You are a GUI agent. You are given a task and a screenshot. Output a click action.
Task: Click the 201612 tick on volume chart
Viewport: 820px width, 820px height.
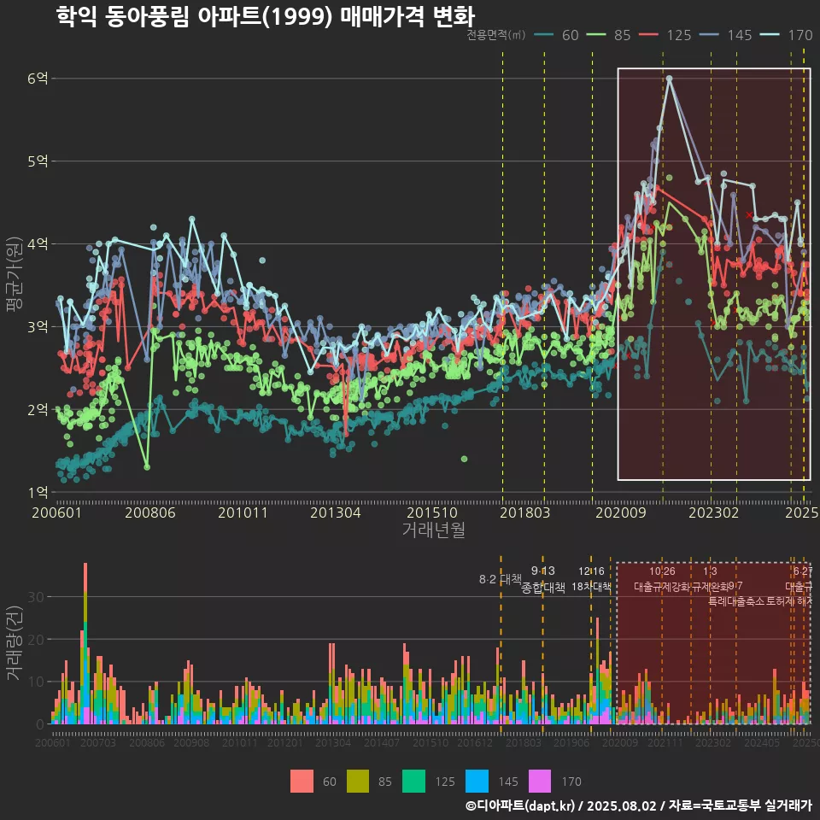coord(475,742)
